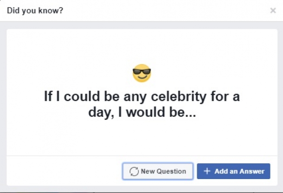The height and width of the screenshot is (193, 283).
Task: Click the card footer left of New Question
Action: point(60,171)
